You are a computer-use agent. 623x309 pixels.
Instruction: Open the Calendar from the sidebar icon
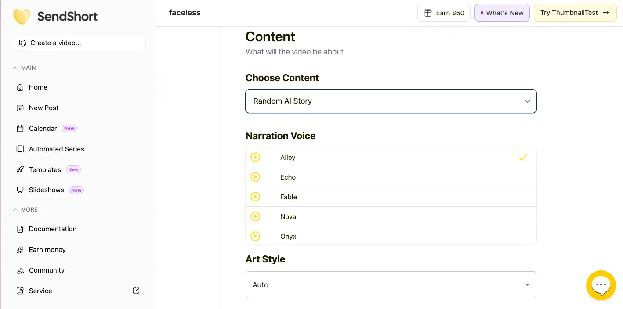pos(20,128)
